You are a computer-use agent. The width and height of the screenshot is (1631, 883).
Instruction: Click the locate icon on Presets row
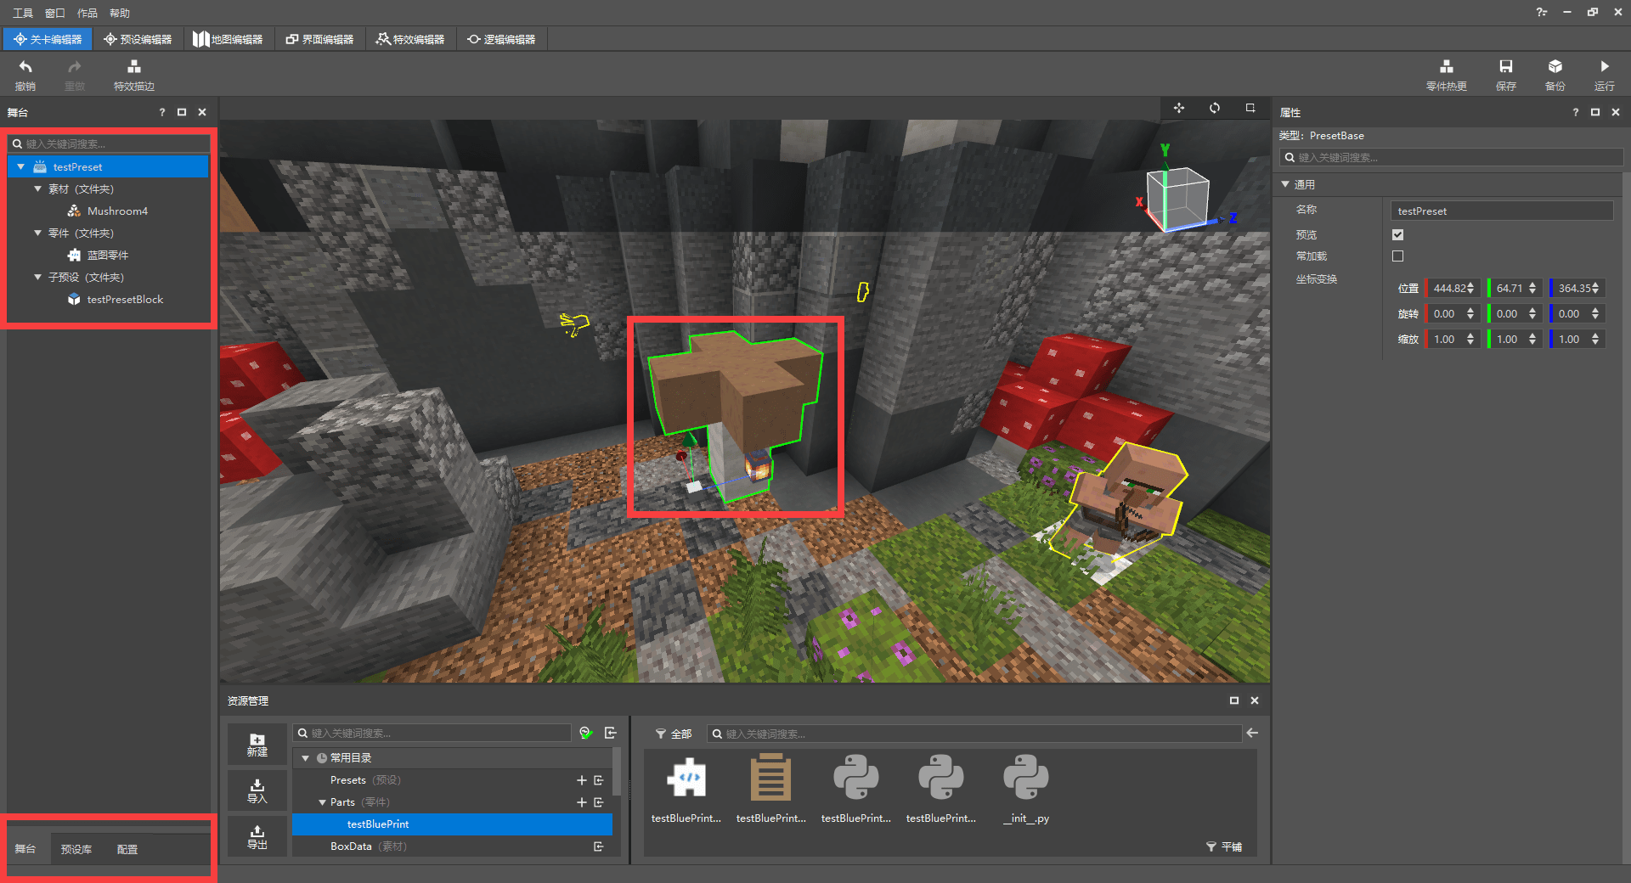click(x=599, y=780)
